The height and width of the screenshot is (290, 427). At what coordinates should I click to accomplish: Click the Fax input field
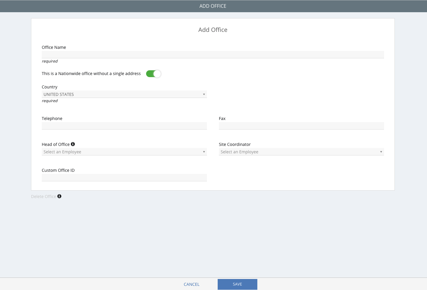point(301,126)
